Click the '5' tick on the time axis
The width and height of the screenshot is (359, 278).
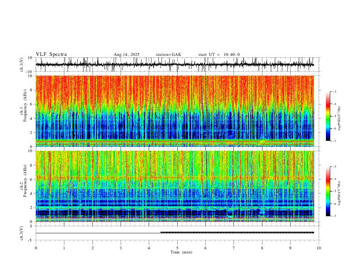177,248
